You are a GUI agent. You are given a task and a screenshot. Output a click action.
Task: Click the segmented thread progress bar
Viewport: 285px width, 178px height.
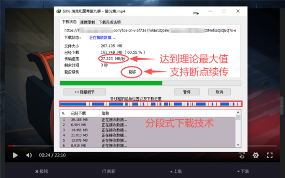pyautogui.click(x=151, y=104)
